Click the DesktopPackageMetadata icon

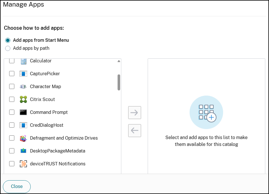point(23,151)
